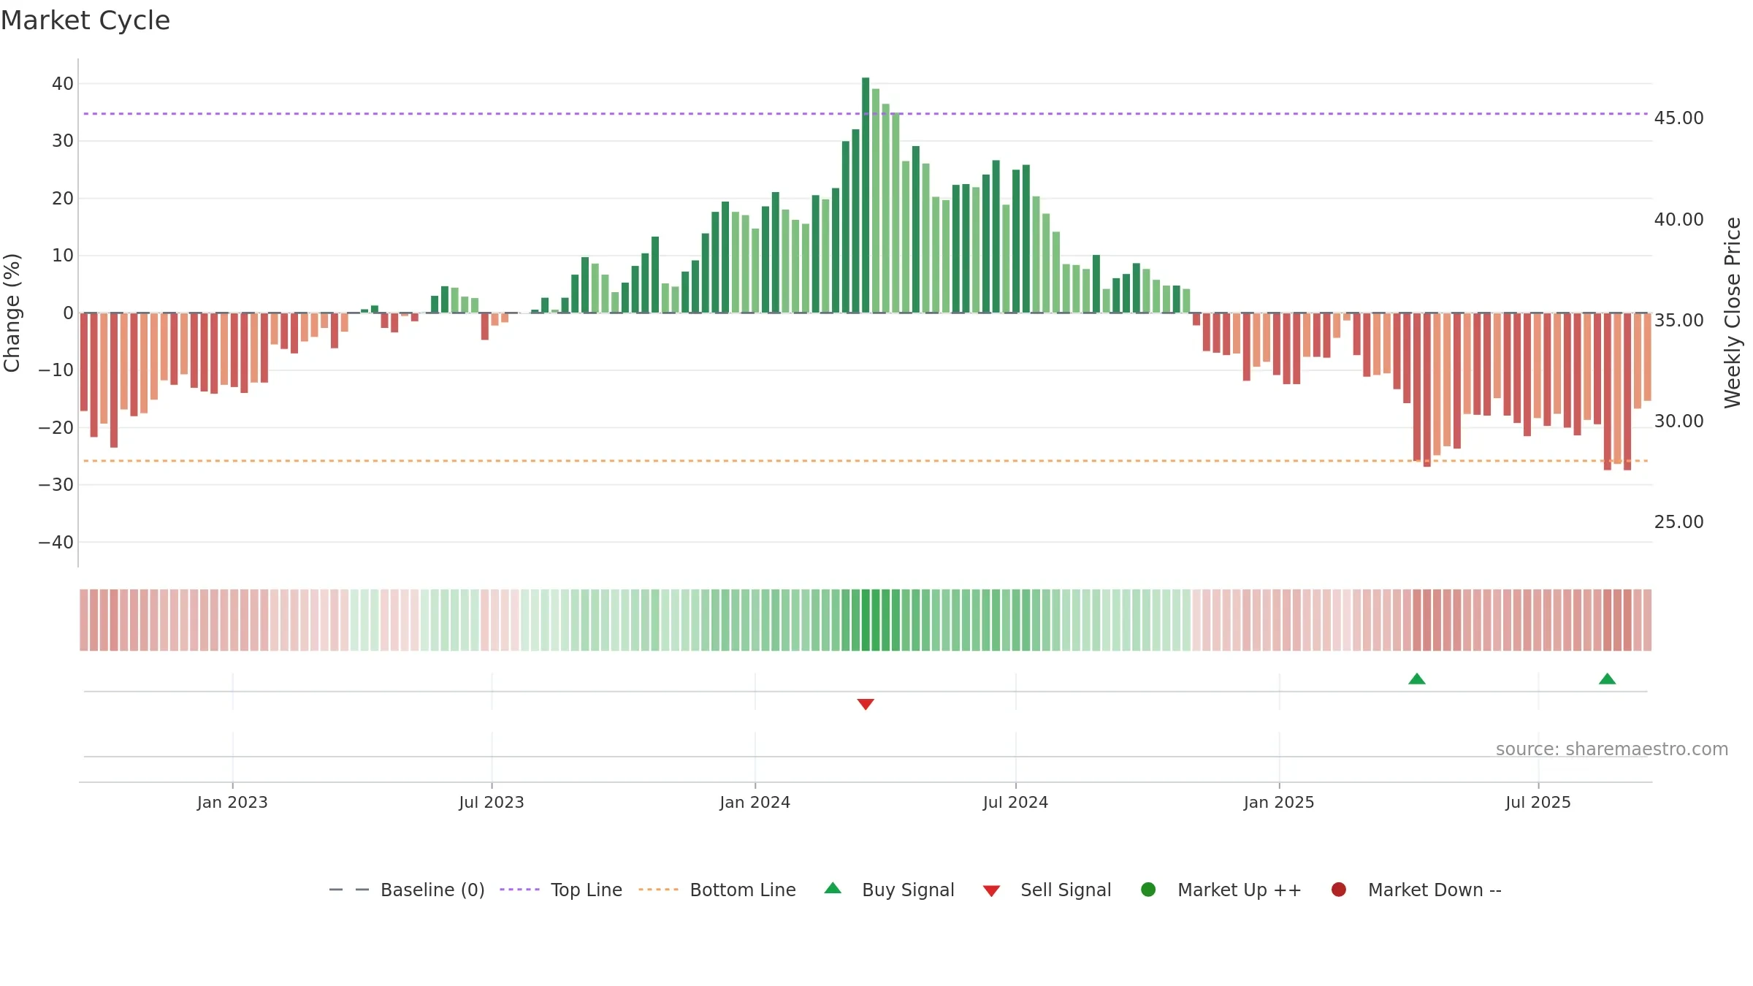
Task: Click the Jul 2023 x-axis label
Action: point(492,803)
